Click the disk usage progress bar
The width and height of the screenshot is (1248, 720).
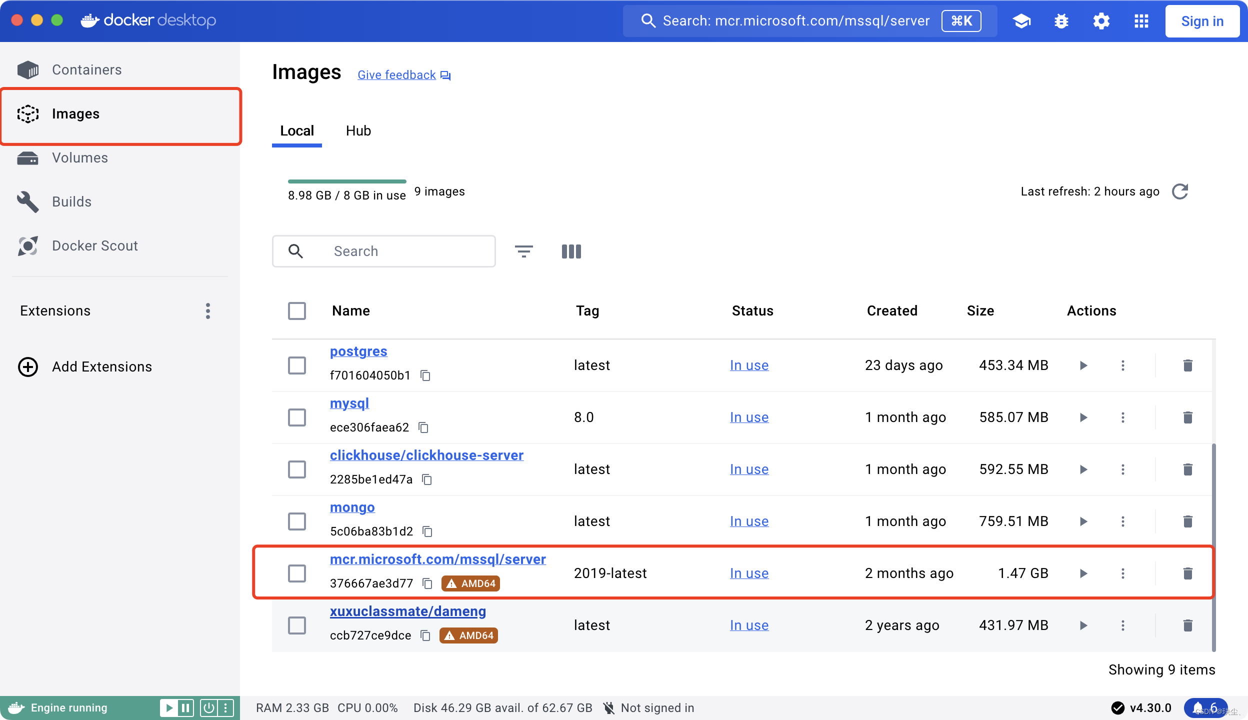click(x=347, y=181)
